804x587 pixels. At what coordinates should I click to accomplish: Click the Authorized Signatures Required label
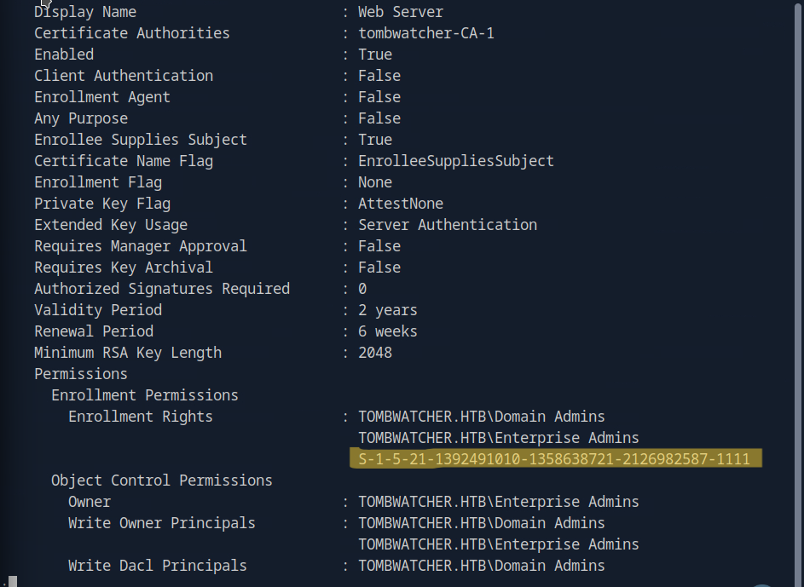(x=161, y=289)
